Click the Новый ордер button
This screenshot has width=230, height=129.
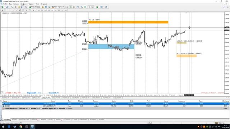(x=34, y=7)
